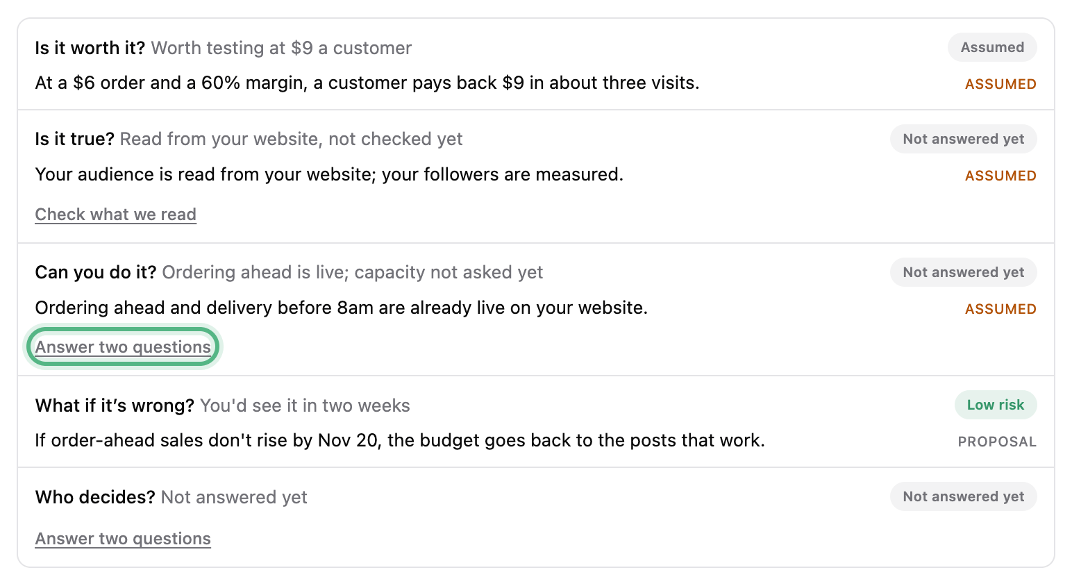
Task: Click 'Not answered yet' pill for Is it true
Action: [x=964, y=139]
